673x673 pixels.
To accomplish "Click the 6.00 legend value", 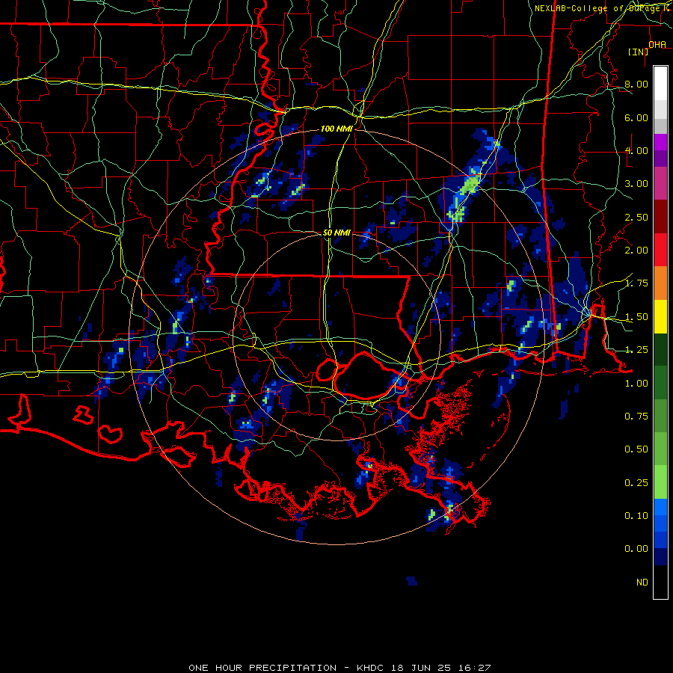I will click(636, 117).
